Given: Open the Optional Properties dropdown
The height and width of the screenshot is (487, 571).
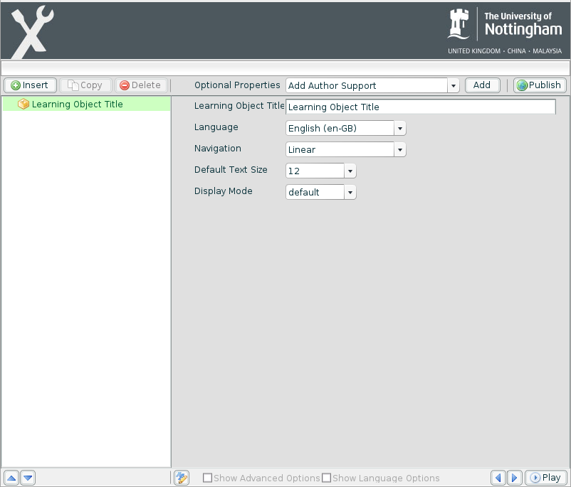Looking at the screenshot, I should click(454, 85).
